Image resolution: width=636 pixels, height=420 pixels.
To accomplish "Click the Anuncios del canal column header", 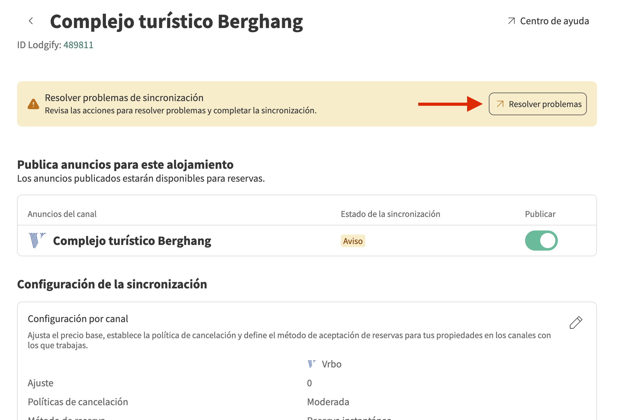I will [62, 214].
